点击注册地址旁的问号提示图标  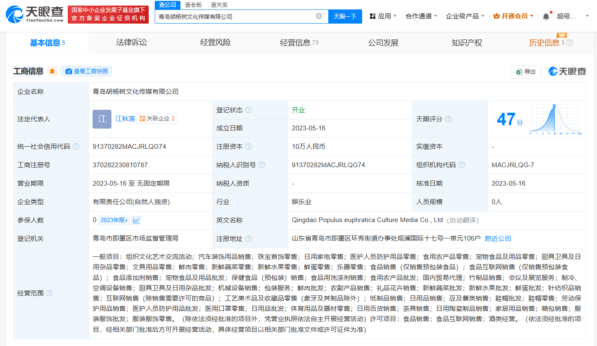[x=249, y=238]
